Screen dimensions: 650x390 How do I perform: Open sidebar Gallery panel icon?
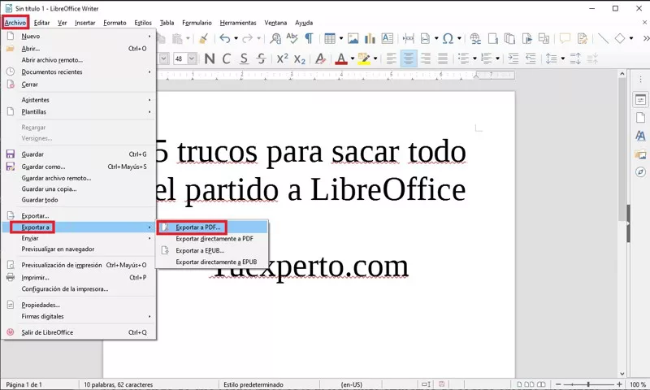click(x=640, y=154)
